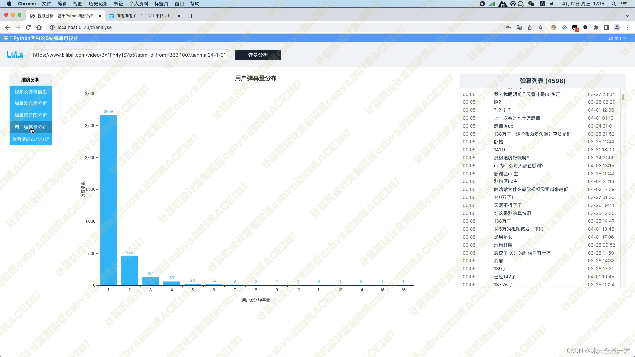Click the 弹幕分析 button
635x357 pixels.
click(258, 55)
